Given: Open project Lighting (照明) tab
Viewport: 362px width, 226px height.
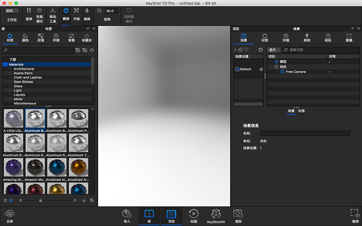Looking at the screenshot, I should tap(307, 38).
